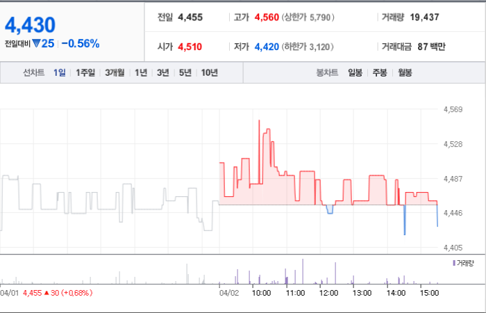Click the 4,455 ▲30 (+0.68%) summary
This screenshot has width=486, height=313.
point(58,293)
